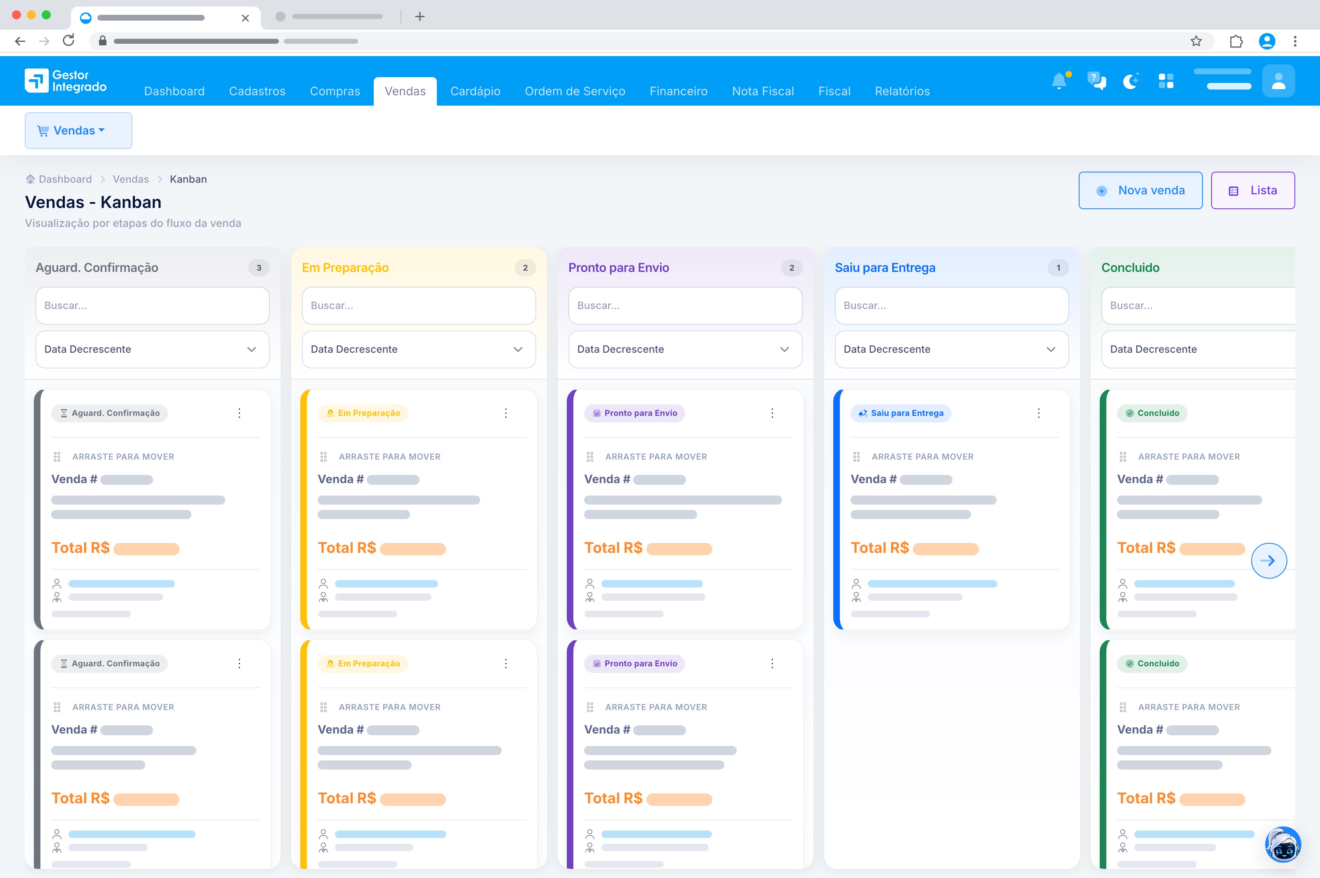This screenshot has width=1320, height=878.
Task: Switch to Lista view button
Action: (1253, 190)
